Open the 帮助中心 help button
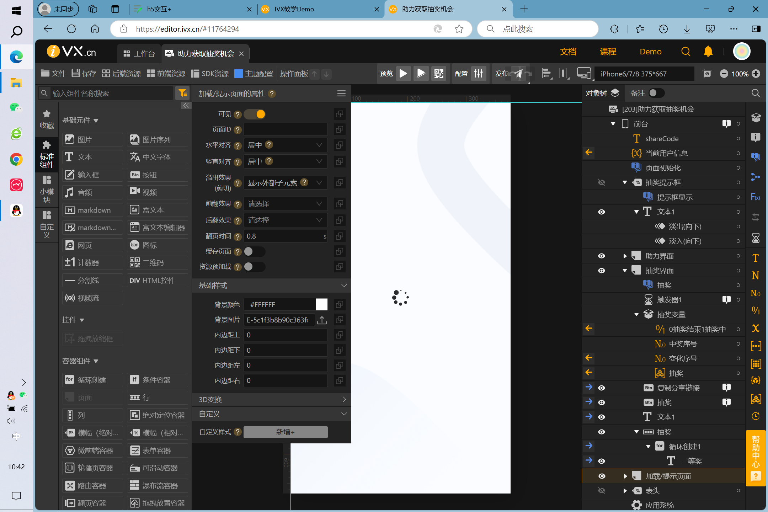Image resolution: width=768 pixels, height=512 pixels. coord(756,458)
